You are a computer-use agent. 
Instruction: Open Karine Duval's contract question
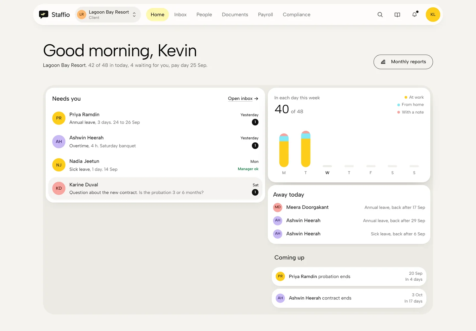pos(155,189)
